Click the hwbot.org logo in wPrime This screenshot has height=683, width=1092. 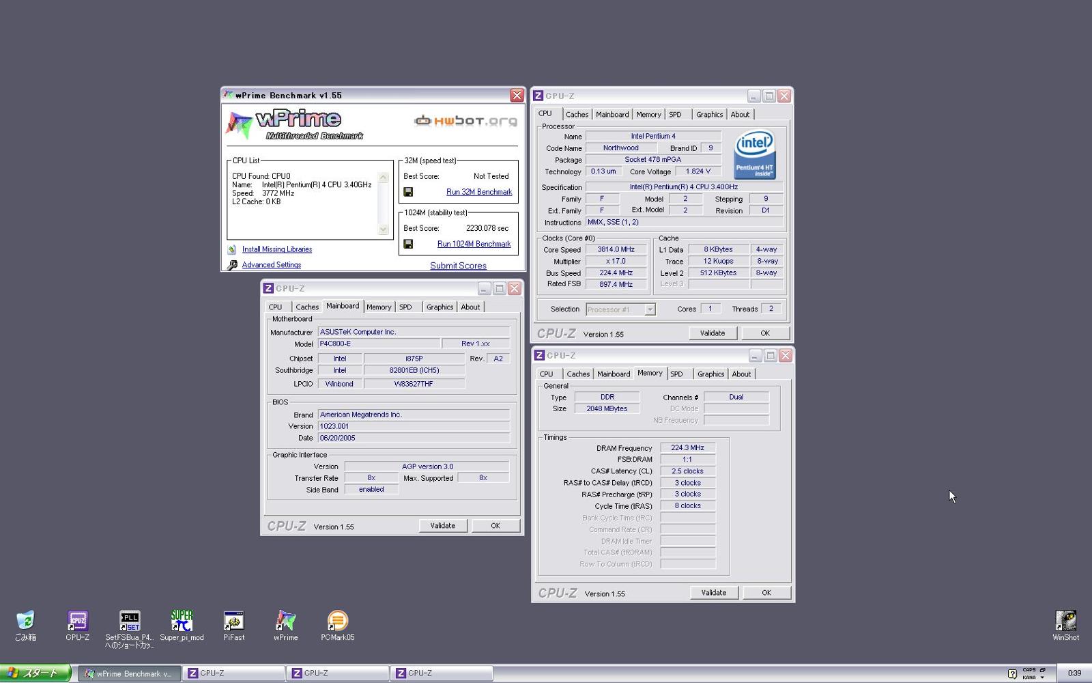[x=465, y=121]
